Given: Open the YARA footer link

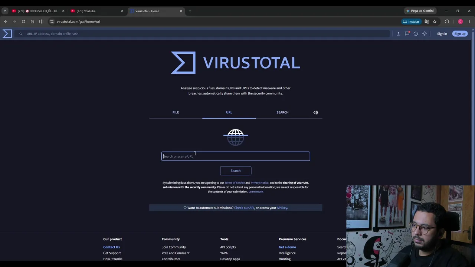Looking at the screenshot, I should [x=224, y=253].
